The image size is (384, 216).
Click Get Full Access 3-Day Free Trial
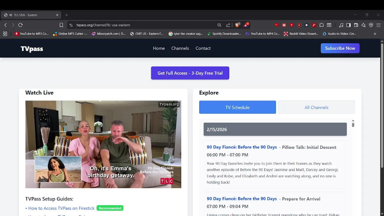pos(190,73)
